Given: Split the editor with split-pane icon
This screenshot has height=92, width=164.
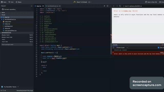Looking at the screenshot, I should click(x=107, y=6).
